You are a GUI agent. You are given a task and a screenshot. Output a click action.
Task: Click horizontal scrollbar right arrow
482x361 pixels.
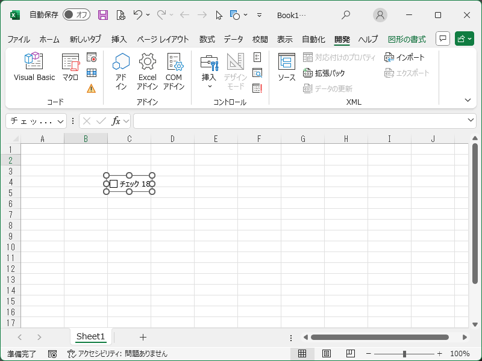click(x=465, y=338)
